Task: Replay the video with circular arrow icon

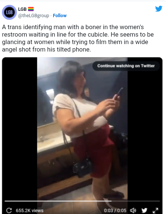Action: 9,210
